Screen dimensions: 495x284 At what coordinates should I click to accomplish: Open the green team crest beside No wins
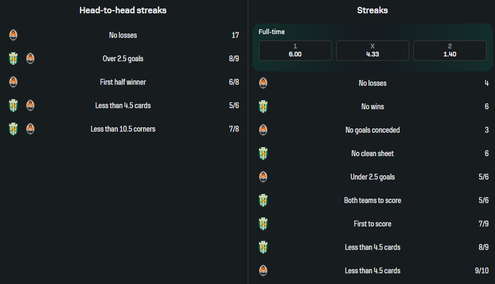[x=263, y=107]
